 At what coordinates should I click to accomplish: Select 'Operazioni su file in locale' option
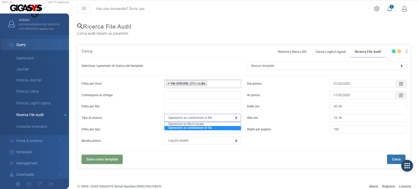(x=186, y=124)
